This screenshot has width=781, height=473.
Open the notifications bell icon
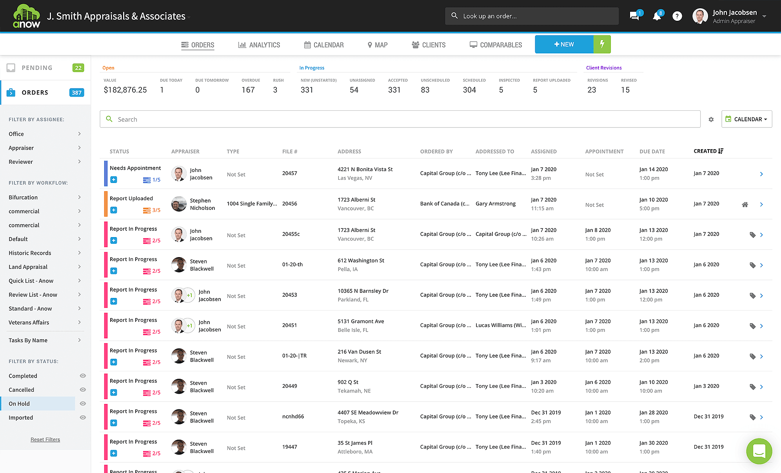[657, 16]
